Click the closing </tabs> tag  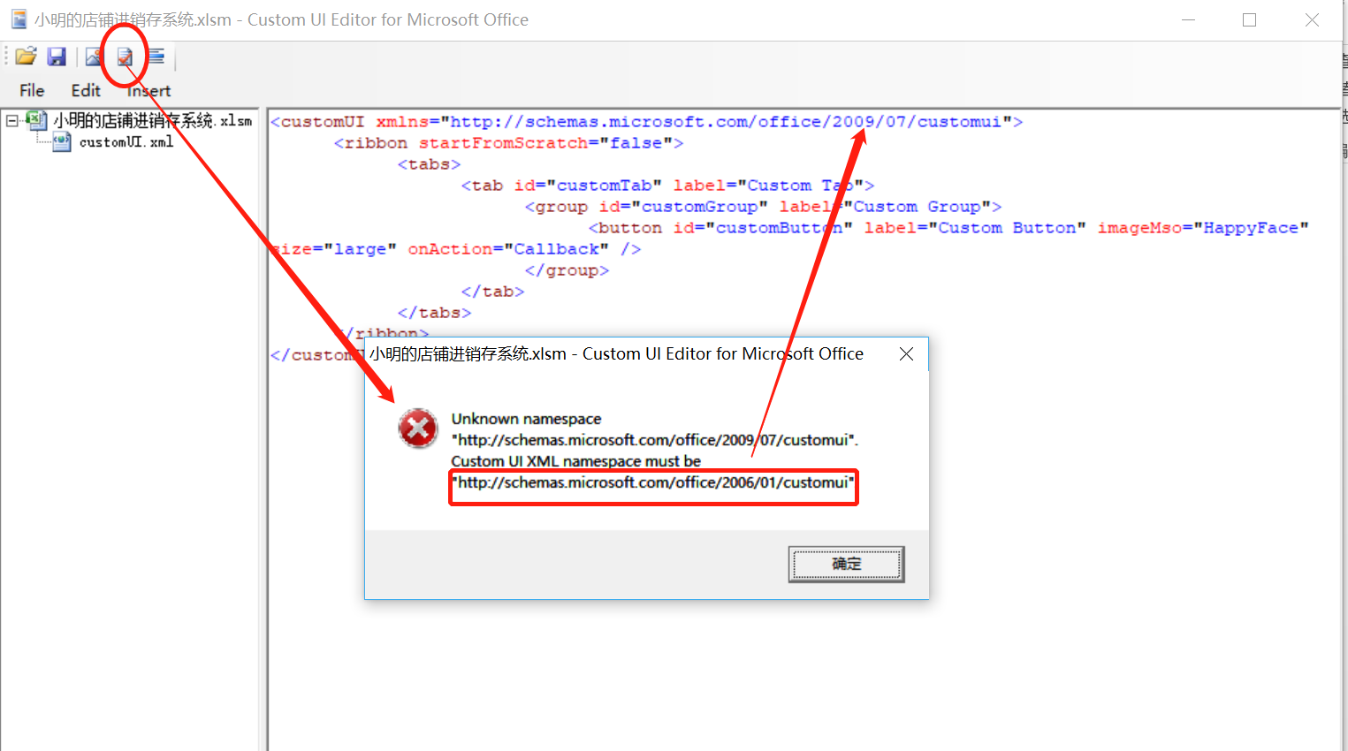coord(434,313)
